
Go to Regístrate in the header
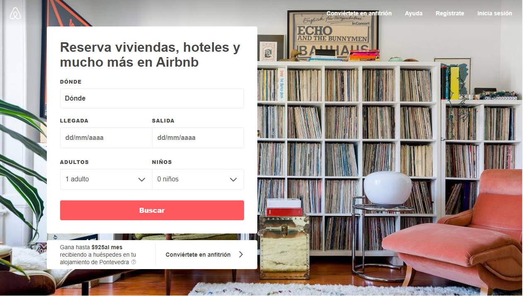coord(450,13)
